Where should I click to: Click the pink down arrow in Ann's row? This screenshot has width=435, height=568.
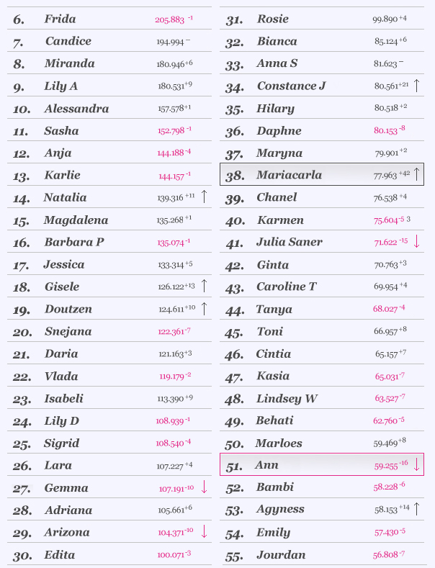click(416, 464)
